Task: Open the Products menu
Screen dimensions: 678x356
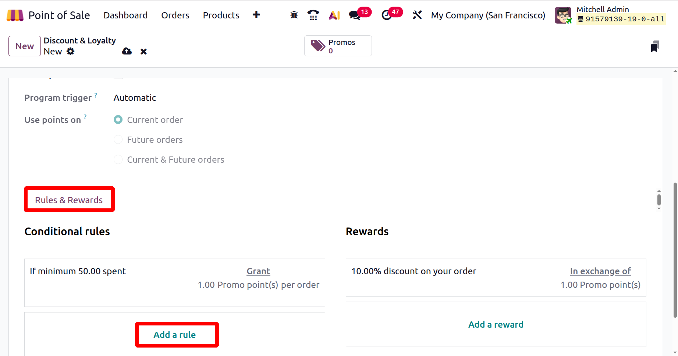Action: (221, 15)
